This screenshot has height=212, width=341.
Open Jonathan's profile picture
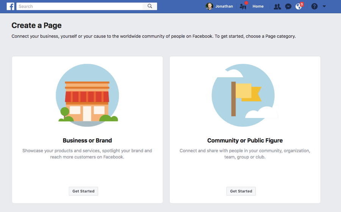pos(209,6)
